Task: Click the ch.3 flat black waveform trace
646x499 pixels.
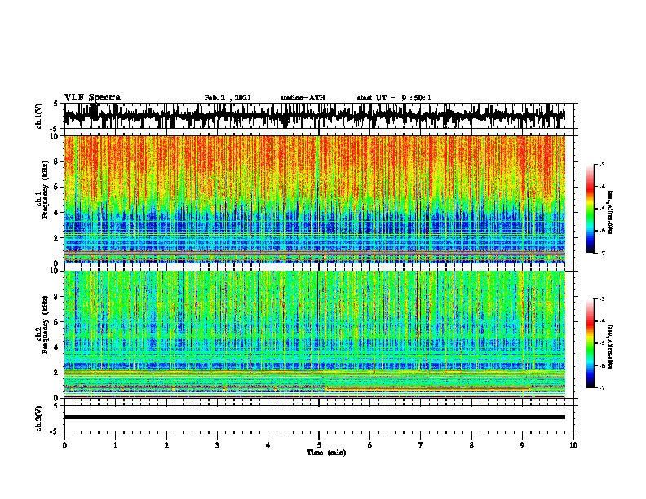Action: pyautogui.click(x=314, y=417)
